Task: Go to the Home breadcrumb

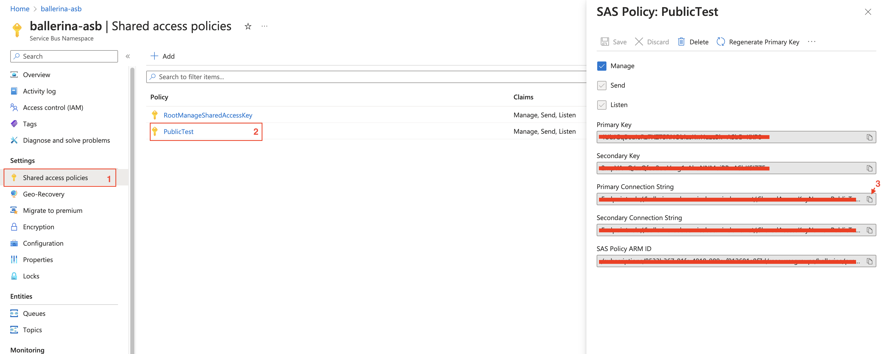Action: (x=19, y=9)
